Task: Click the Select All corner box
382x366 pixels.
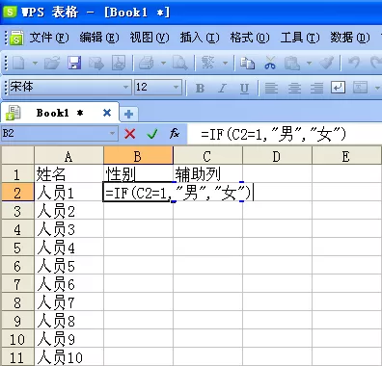Action: [x=17, y=156]
